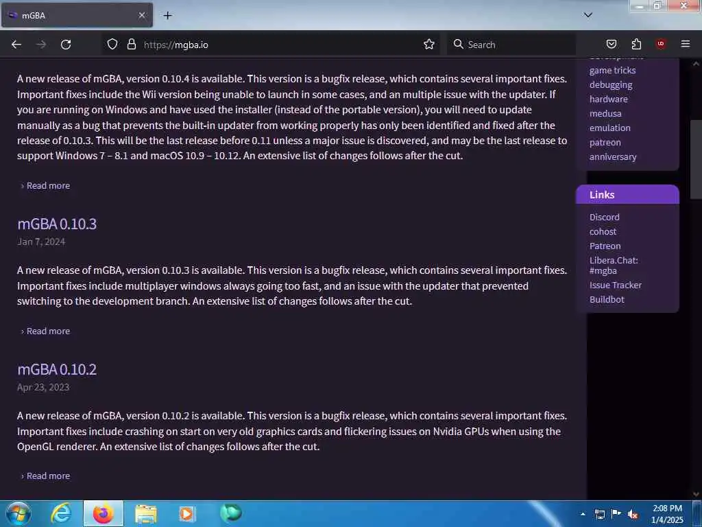
Task: Open the mGBA 0.10.2 post title
Action: point(57,369)
